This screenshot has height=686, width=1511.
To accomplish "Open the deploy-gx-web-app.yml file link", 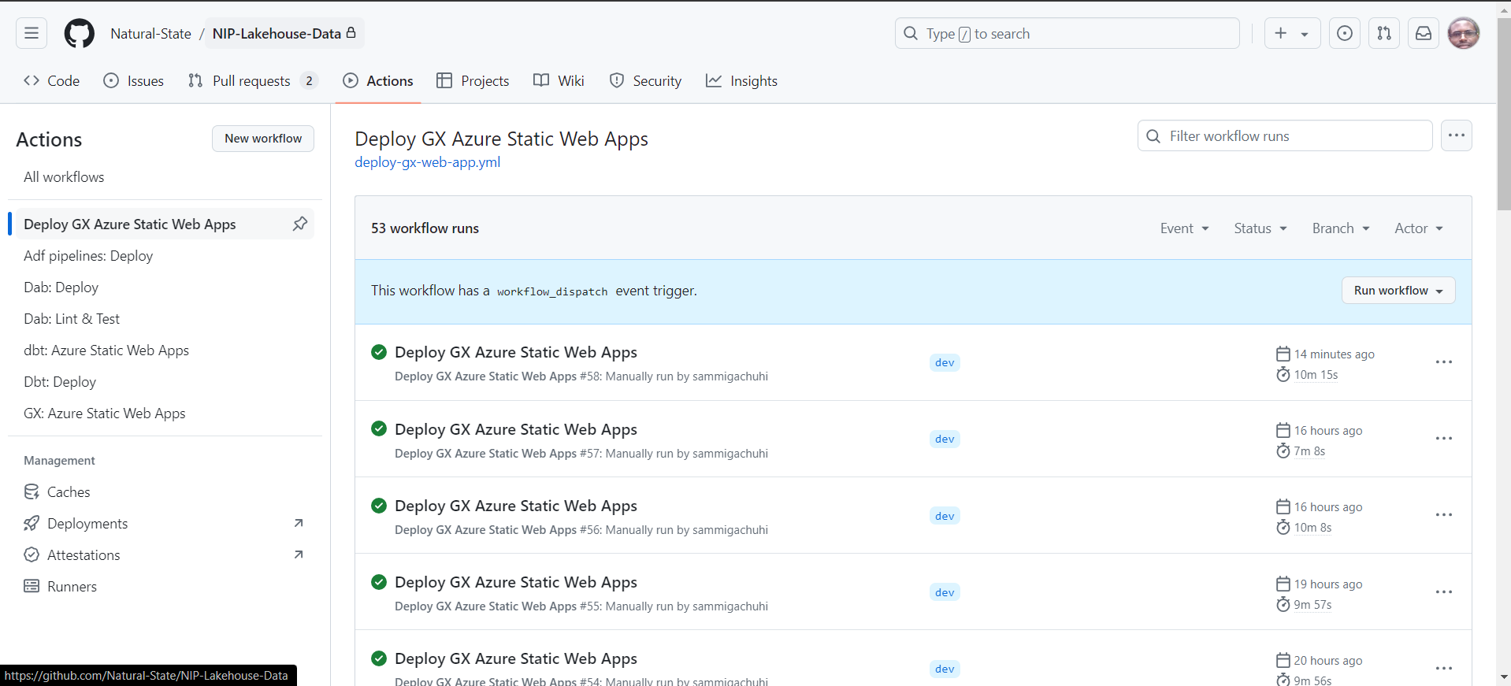I will (427, 162).
